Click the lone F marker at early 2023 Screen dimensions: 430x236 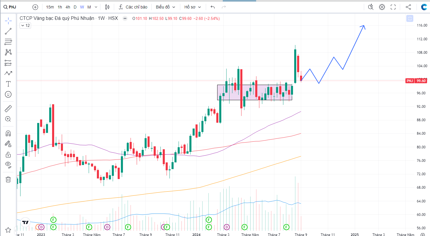coord(54,219)
